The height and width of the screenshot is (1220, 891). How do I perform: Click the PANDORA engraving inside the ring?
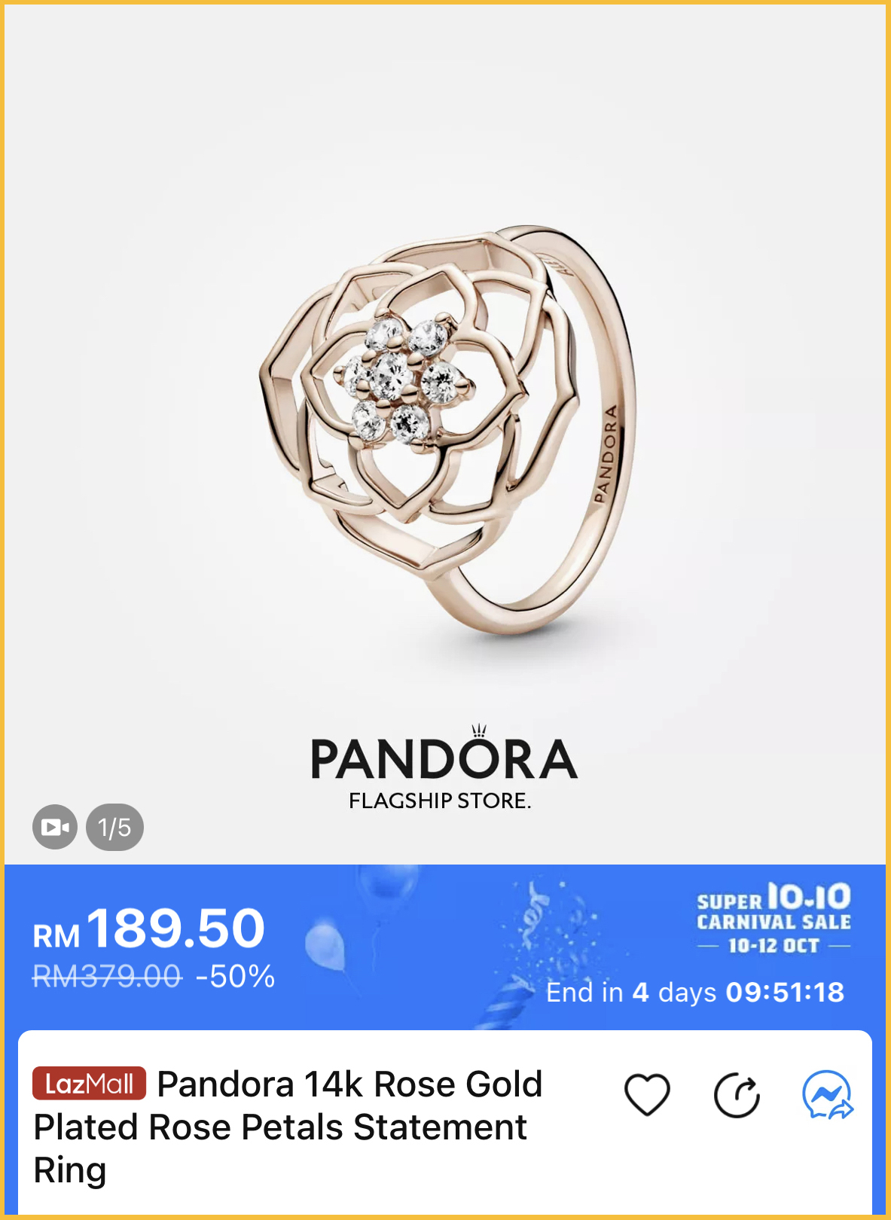606,454
